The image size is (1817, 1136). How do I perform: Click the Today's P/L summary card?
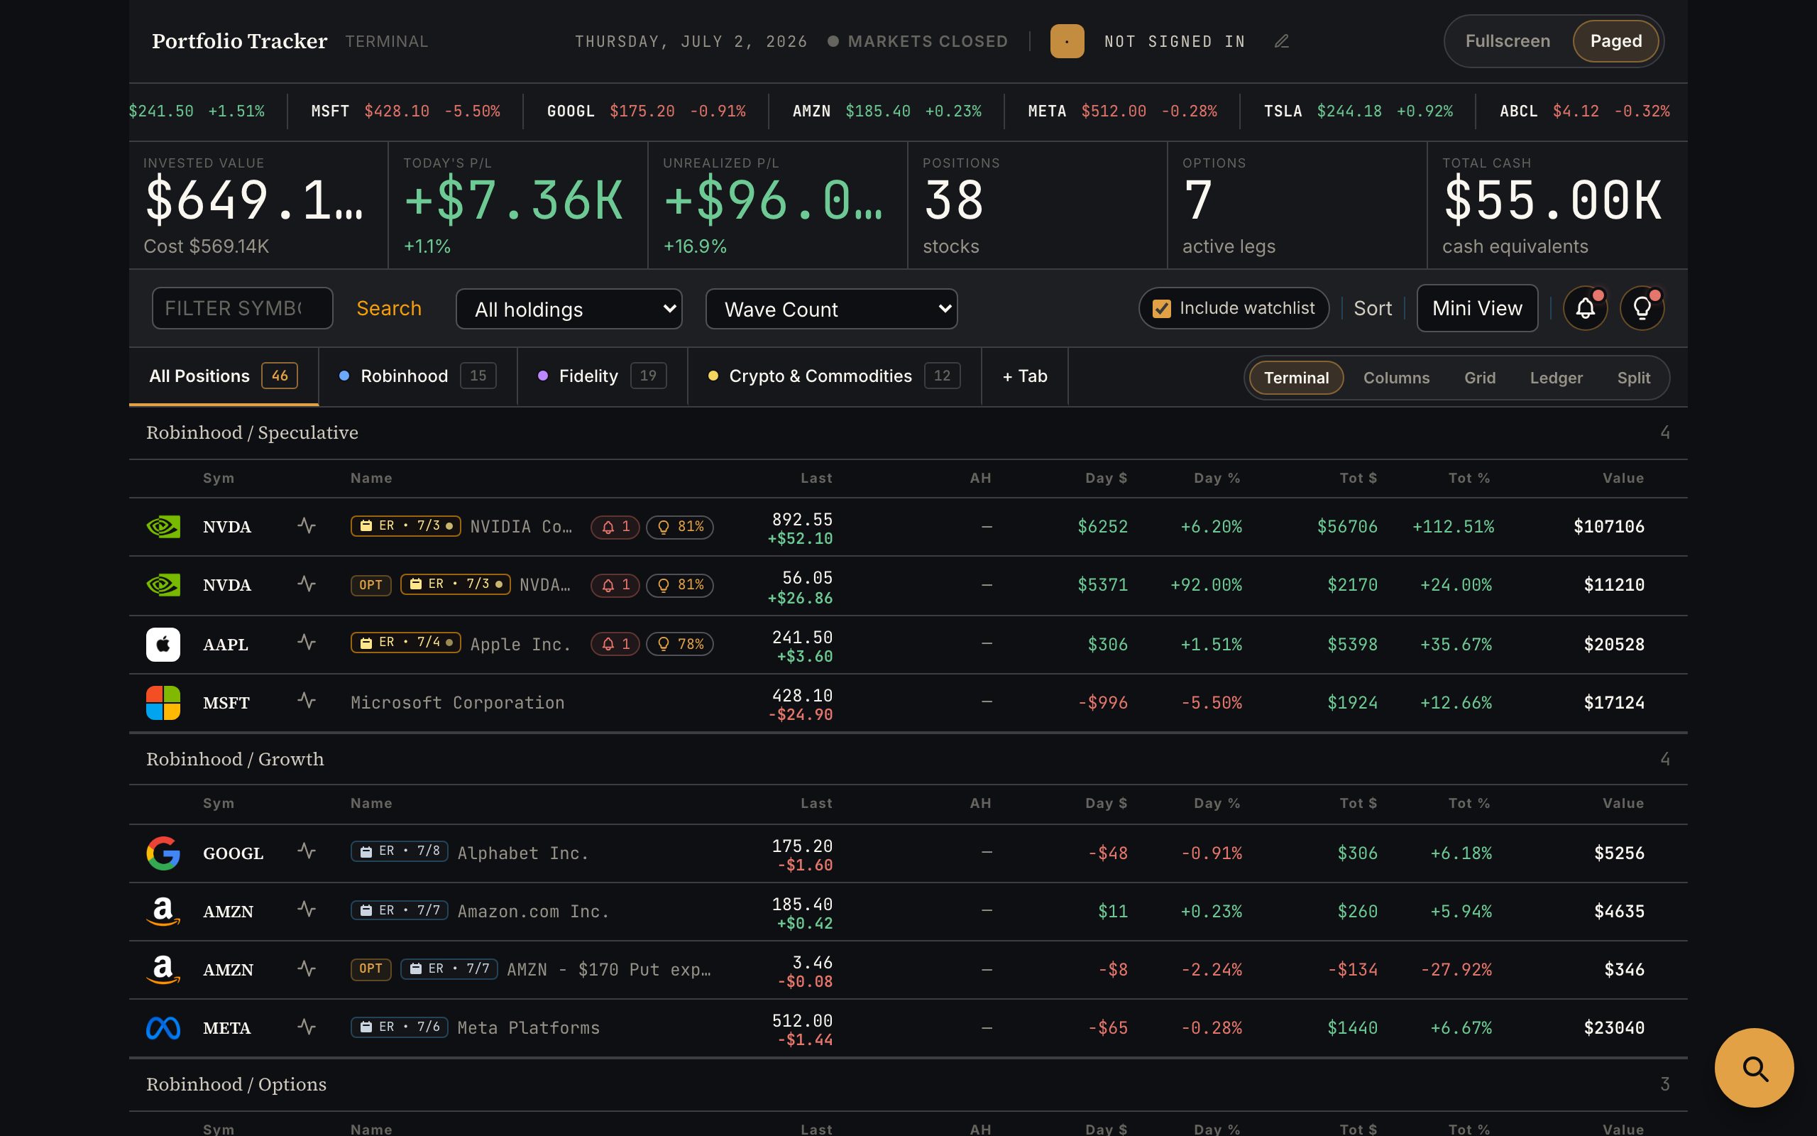tap(517, 205)
